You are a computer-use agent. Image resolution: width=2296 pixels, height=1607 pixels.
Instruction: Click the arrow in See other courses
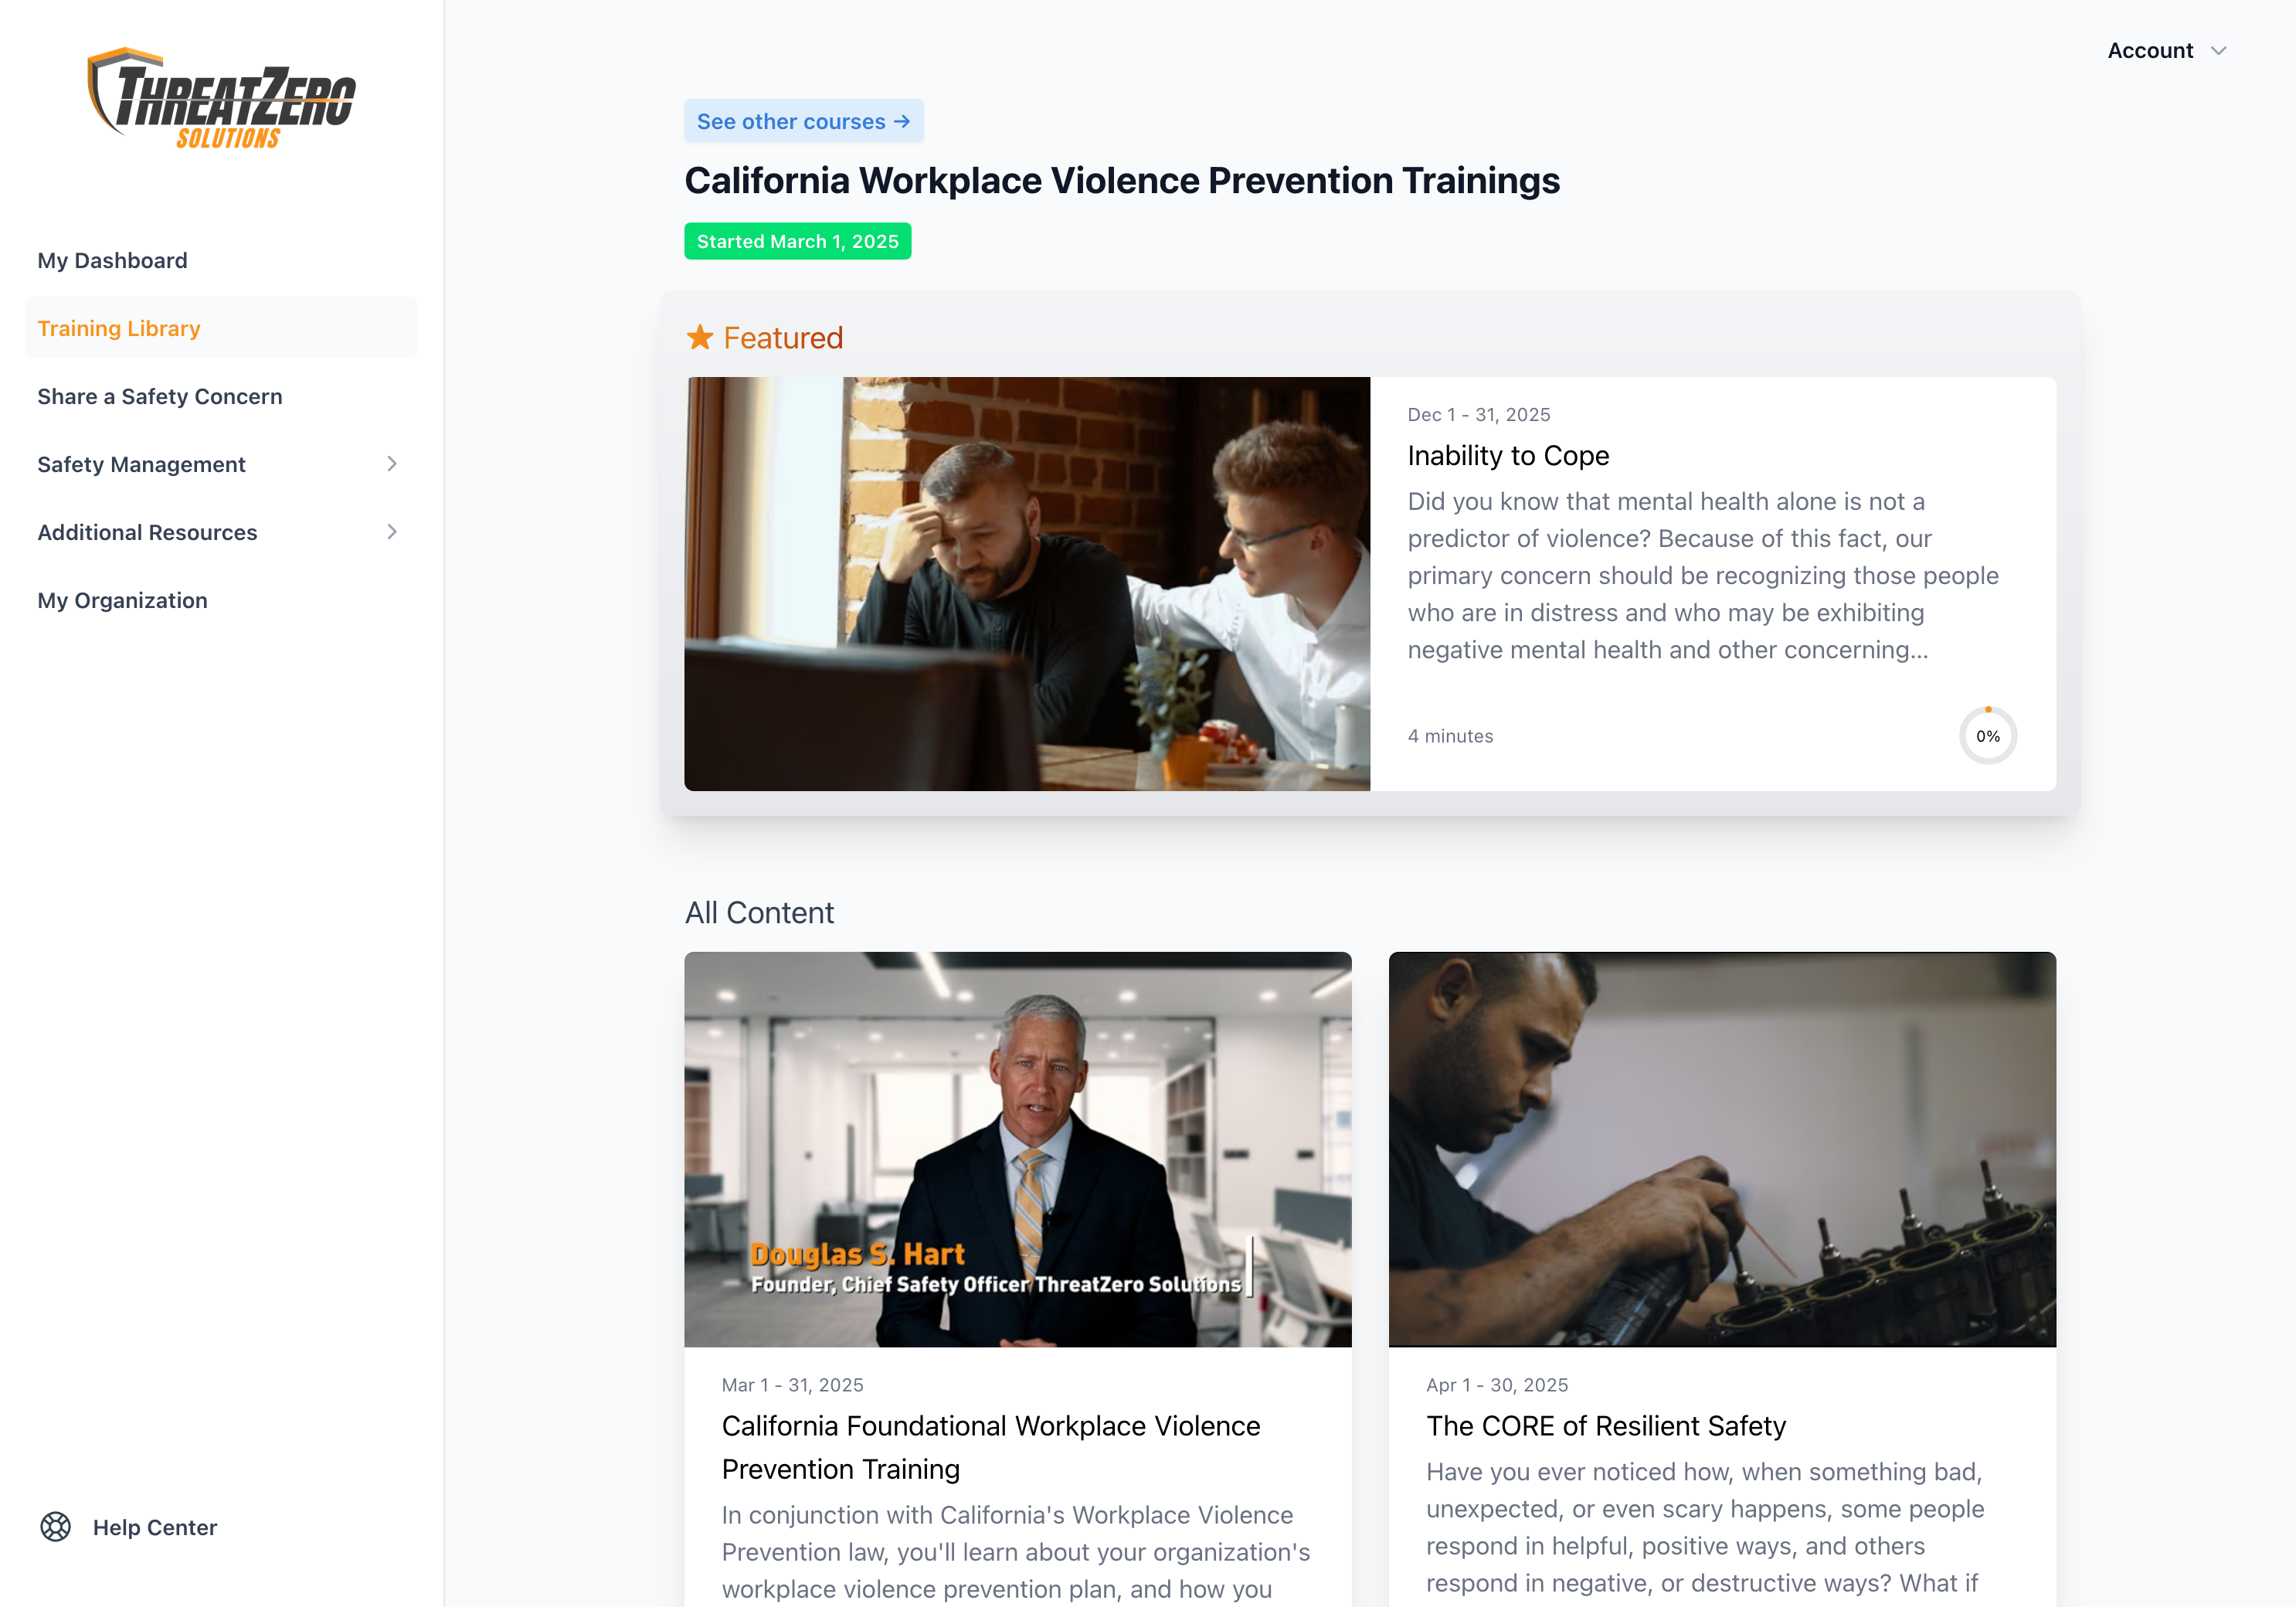click(x=902, y=121)
